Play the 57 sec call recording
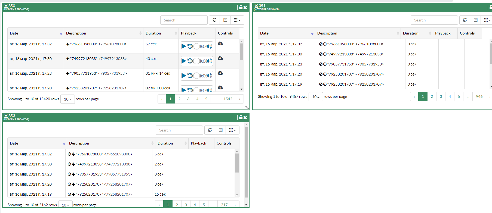Viewport: 492px width, 213px height. coord(184,46)
